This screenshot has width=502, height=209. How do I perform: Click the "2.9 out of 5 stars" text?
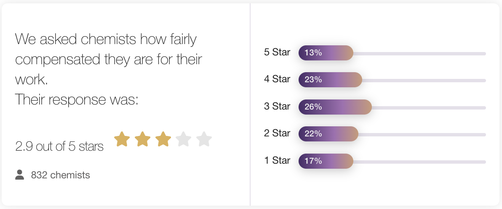(x=59, y=146)
